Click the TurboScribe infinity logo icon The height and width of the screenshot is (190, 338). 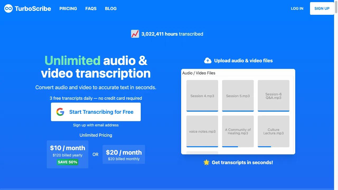tap(8, 8)
